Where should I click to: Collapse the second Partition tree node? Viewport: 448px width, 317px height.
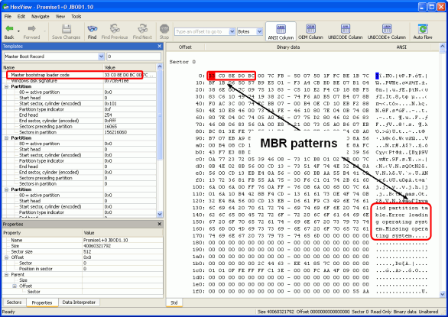[7, 138]
